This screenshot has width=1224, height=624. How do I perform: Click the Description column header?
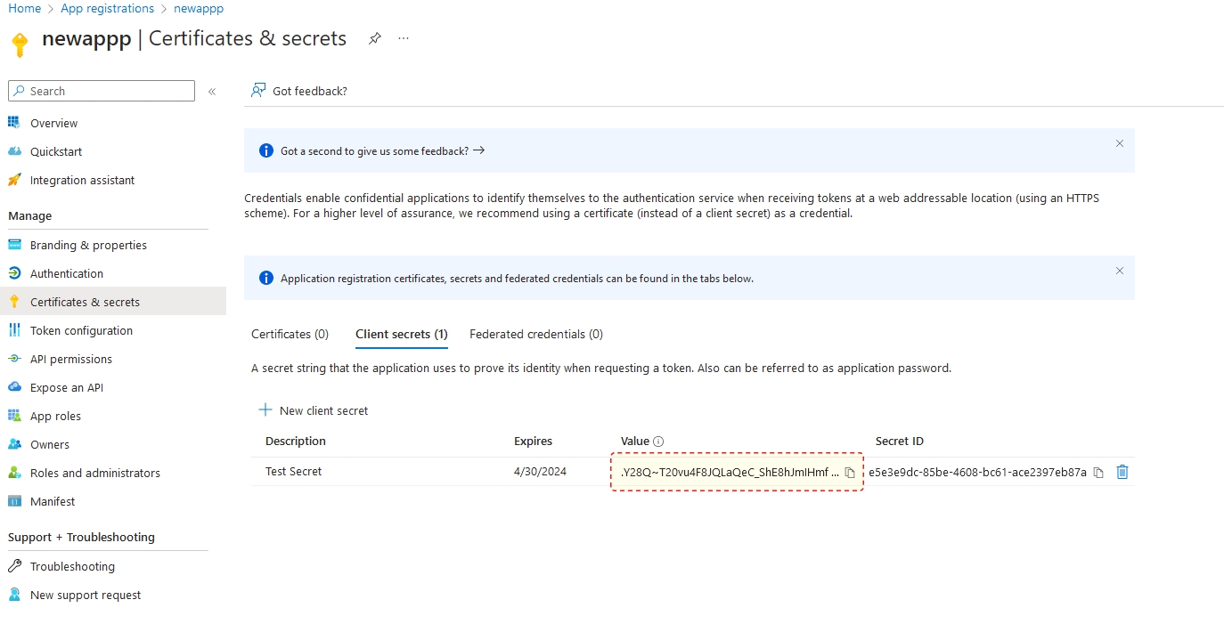(x=296, y=441)
